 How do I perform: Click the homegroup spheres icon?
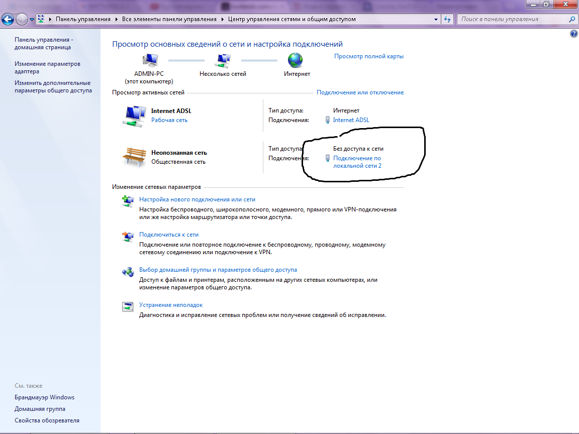tap(128, 272)
